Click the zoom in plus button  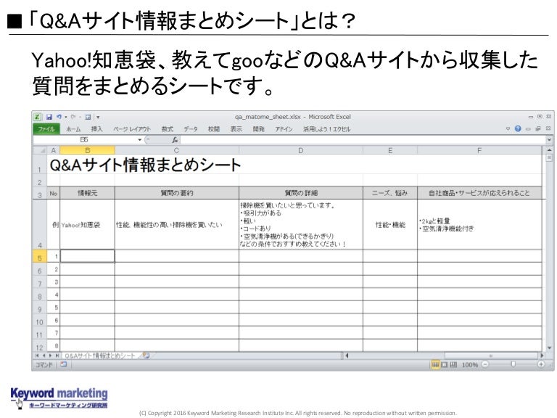(541, 365)
